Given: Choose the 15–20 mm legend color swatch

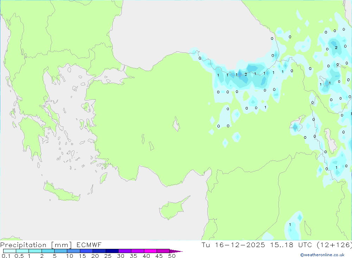Looking at the screenshot, I should click(87, 251).
